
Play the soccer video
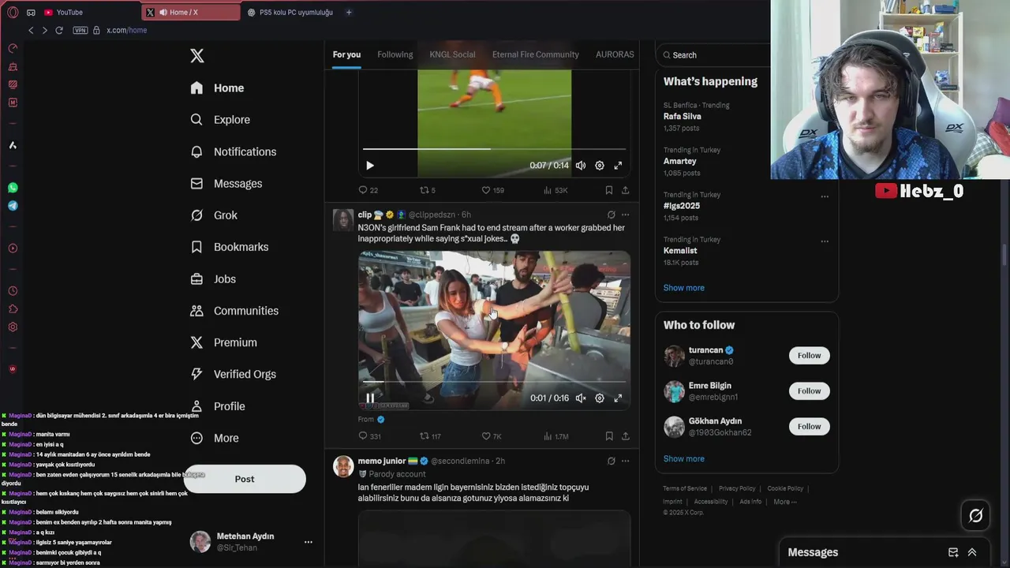[370, 166]
